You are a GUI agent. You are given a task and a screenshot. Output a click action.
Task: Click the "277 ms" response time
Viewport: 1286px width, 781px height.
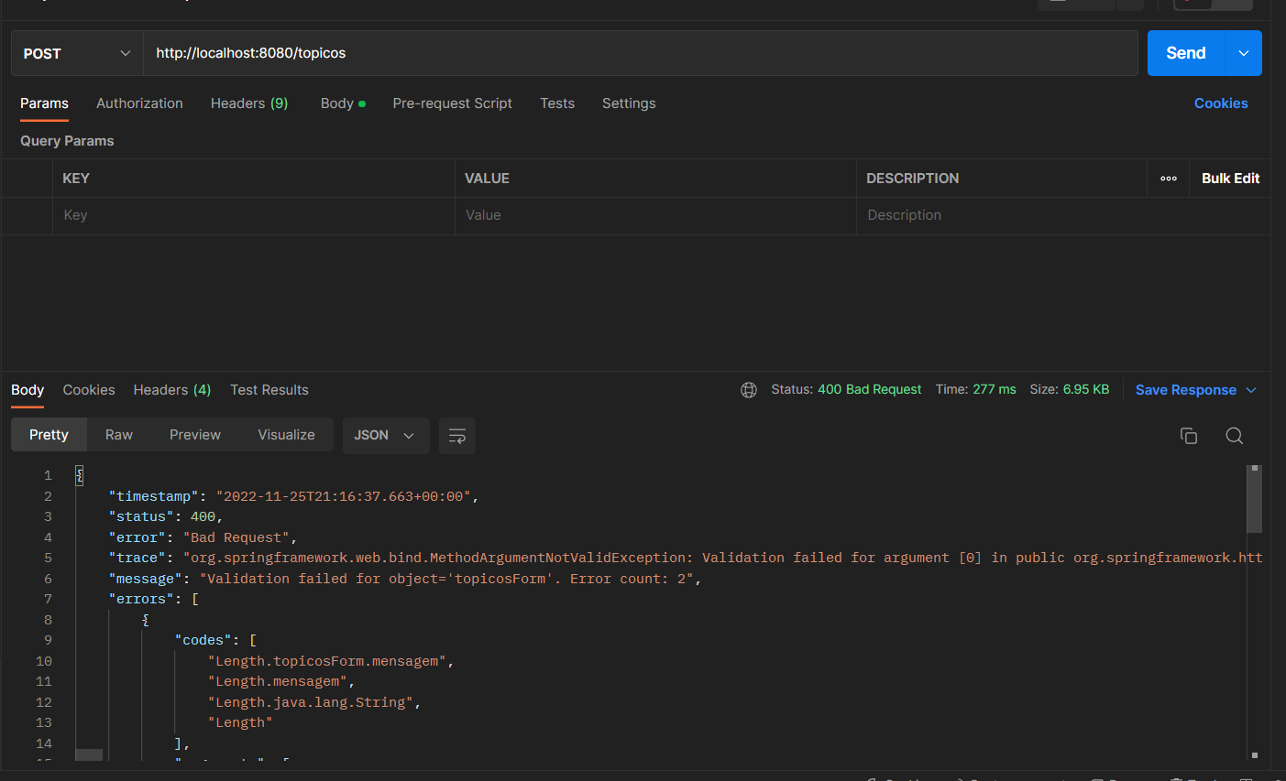coord(995,390)
